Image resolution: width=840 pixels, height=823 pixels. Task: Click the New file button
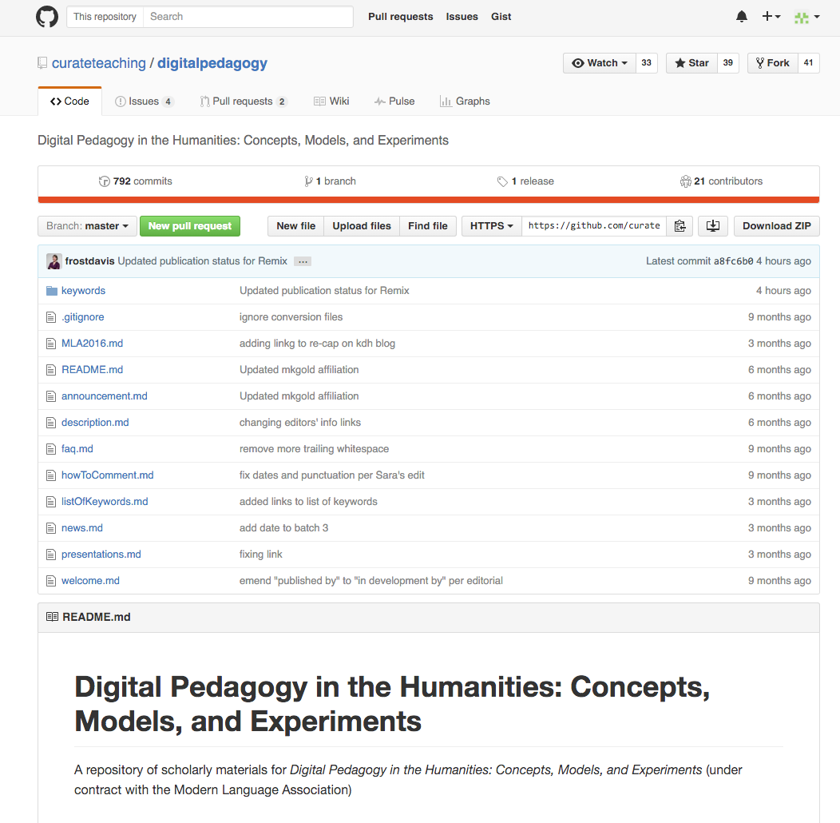click(295, 226)
